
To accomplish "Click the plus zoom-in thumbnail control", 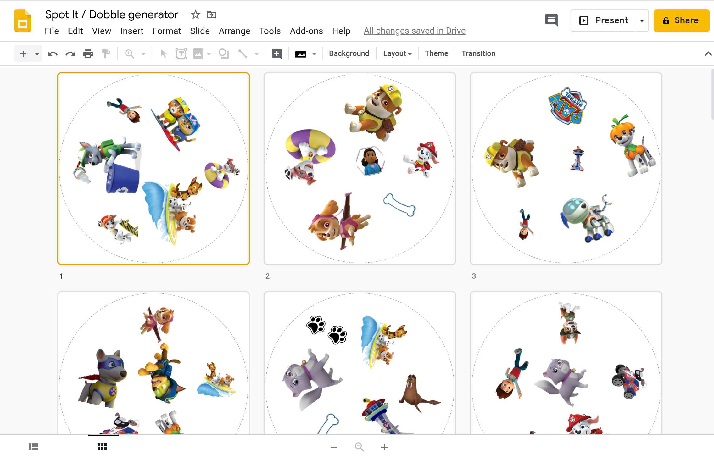I will click(x=384, y=447).
